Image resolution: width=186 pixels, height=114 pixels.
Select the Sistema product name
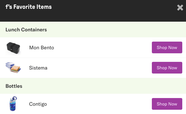(x=38, y=68)
